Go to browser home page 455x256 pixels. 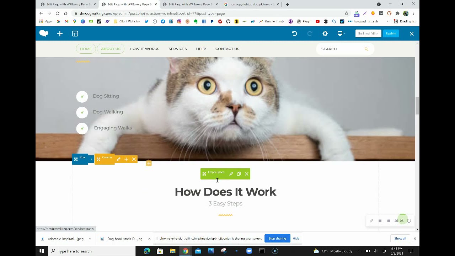(66, 13)
